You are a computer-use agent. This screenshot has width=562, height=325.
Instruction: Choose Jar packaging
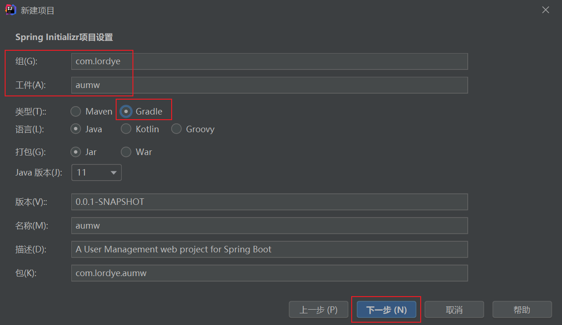(x=76, y=152)
